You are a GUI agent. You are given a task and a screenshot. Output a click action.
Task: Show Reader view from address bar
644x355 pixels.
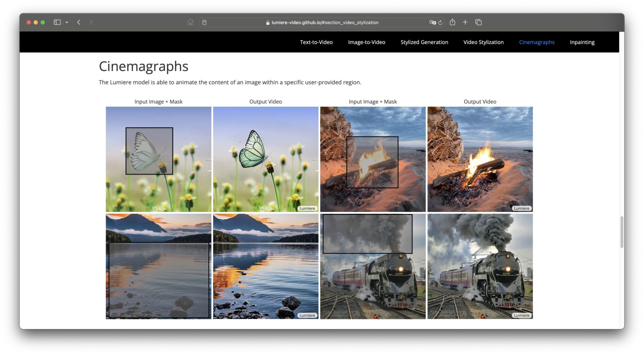pyautogui.click(x=204, y=23)
